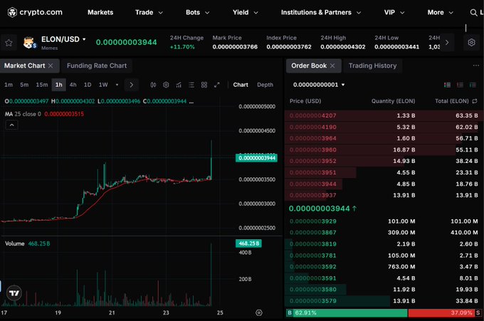Click bid price 0.00000003579

pos(313,301)
